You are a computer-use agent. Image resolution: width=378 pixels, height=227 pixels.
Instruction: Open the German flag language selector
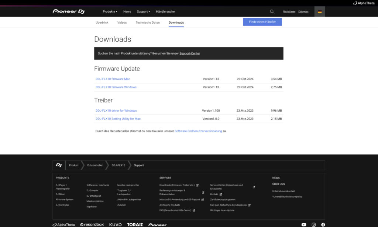[x=319, y=11]
